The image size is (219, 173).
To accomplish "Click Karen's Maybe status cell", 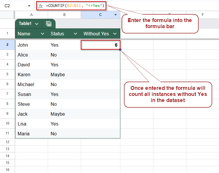I will [65, 74].
